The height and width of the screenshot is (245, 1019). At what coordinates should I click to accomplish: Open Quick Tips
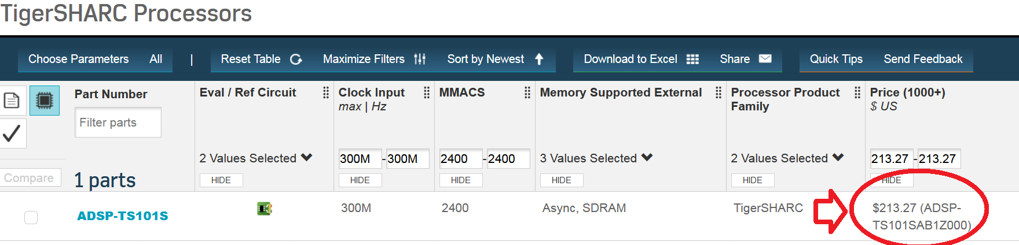pyautogui.click(x=836, y=59)
